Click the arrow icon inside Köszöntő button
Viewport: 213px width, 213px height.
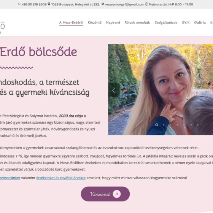click(117, 194)
